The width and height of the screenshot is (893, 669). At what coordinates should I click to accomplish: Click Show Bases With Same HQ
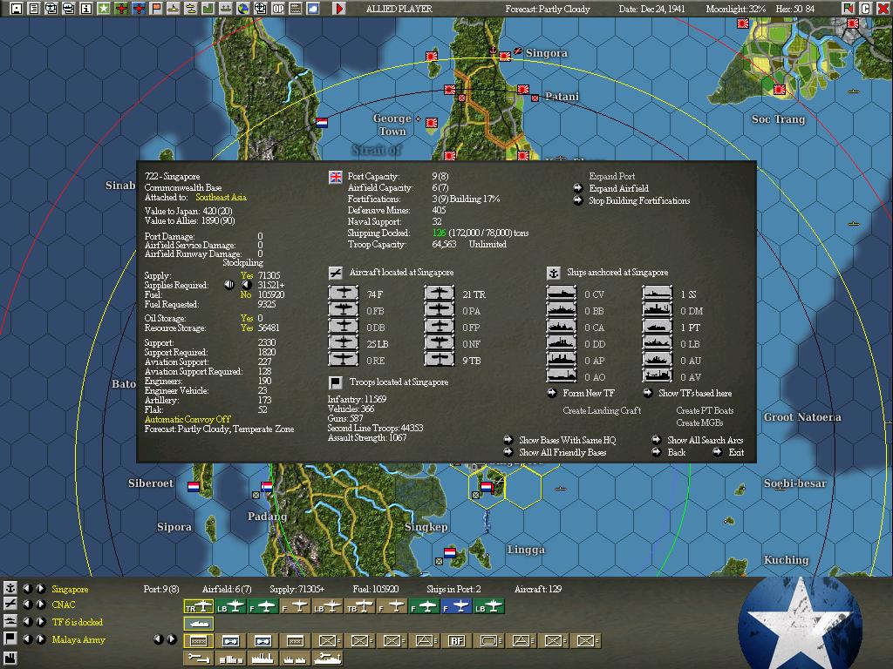(567, 440)
